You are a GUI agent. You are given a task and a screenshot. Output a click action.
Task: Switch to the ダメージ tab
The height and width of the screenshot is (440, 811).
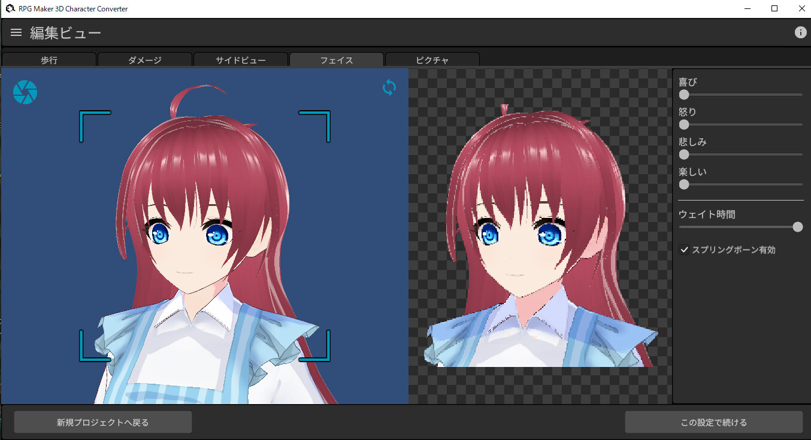pos(145,60)
